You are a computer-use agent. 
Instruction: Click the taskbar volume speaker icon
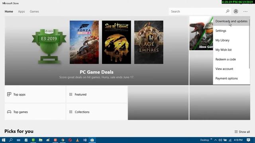(220, 140)
